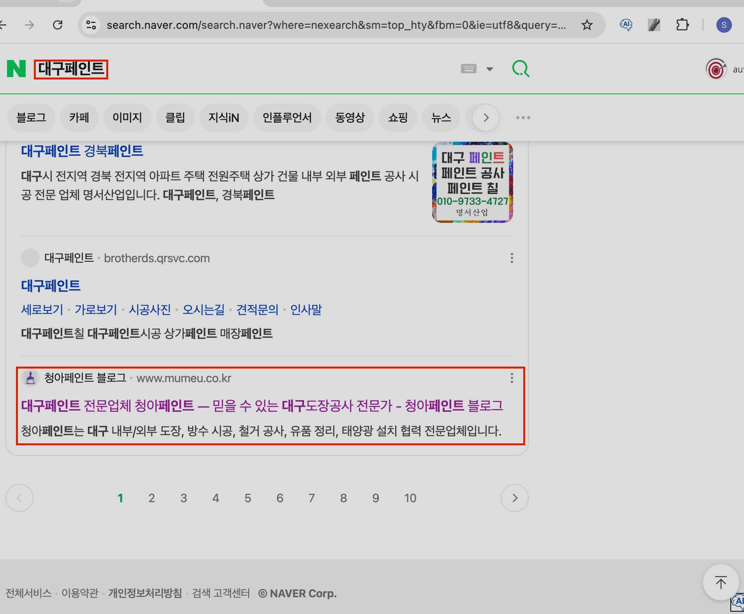Click the 청아페인트 result description text
Screen dimensions: 744x614
(261, 431)
